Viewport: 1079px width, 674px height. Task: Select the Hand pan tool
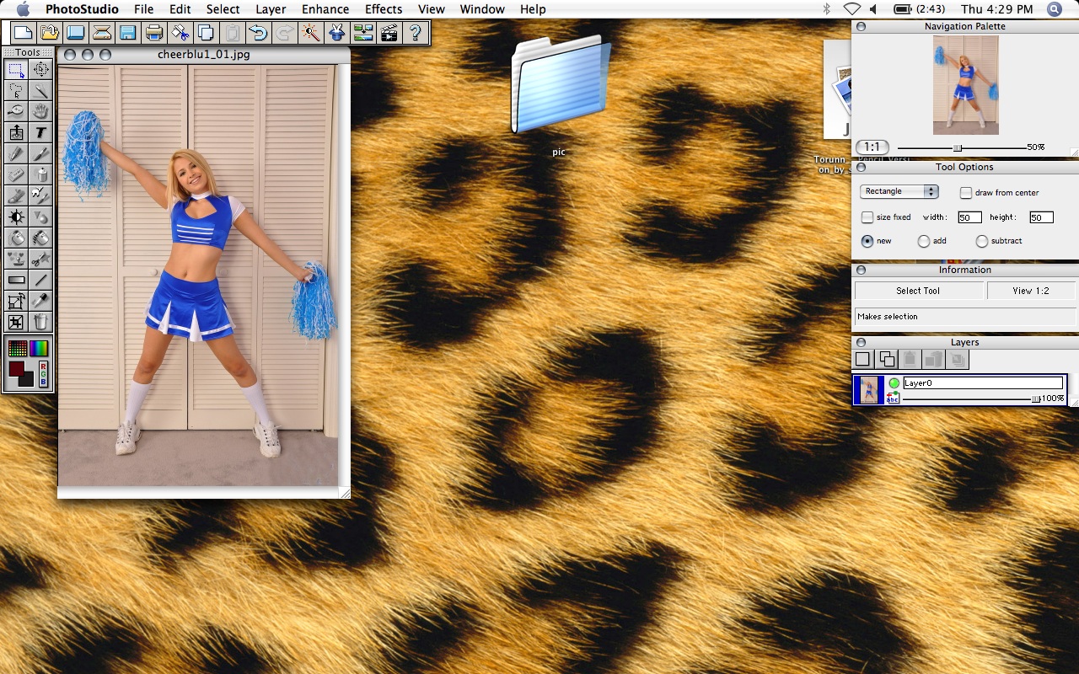[40, 110]
